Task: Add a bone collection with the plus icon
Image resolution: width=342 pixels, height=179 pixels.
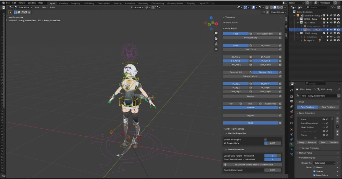Action: point(337,119)
